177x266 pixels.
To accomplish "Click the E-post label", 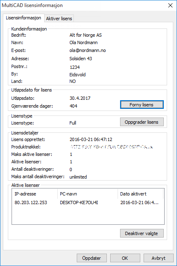I will point(19,50).
